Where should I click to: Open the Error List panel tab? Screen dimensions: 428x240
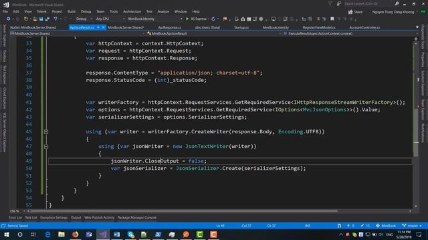[x=15, y=218]
